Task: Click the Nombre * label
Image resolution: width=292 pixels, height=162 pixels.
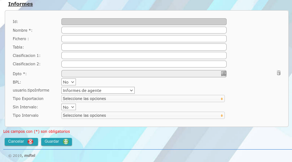Action: pos(23,30)
